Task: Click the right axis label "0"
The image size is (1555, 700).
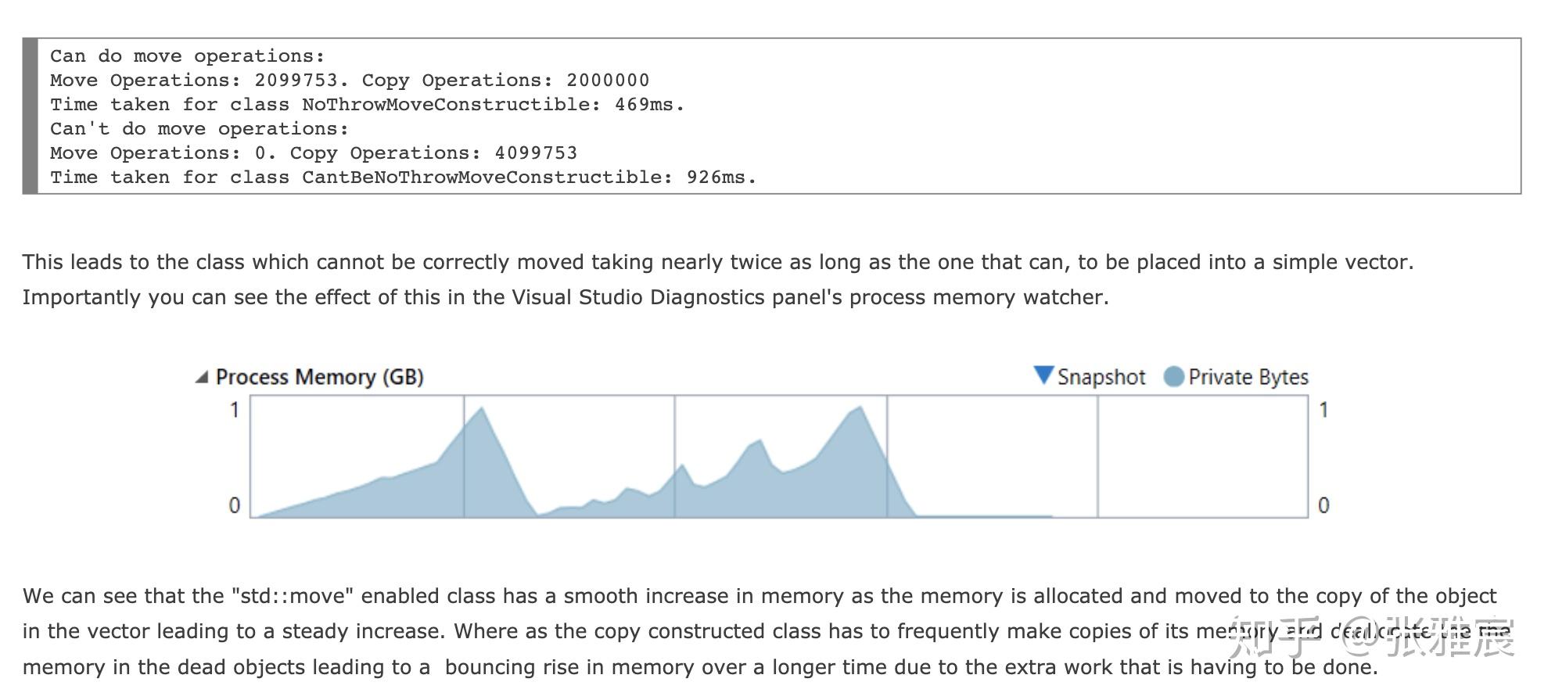Action: point(1323,505)
